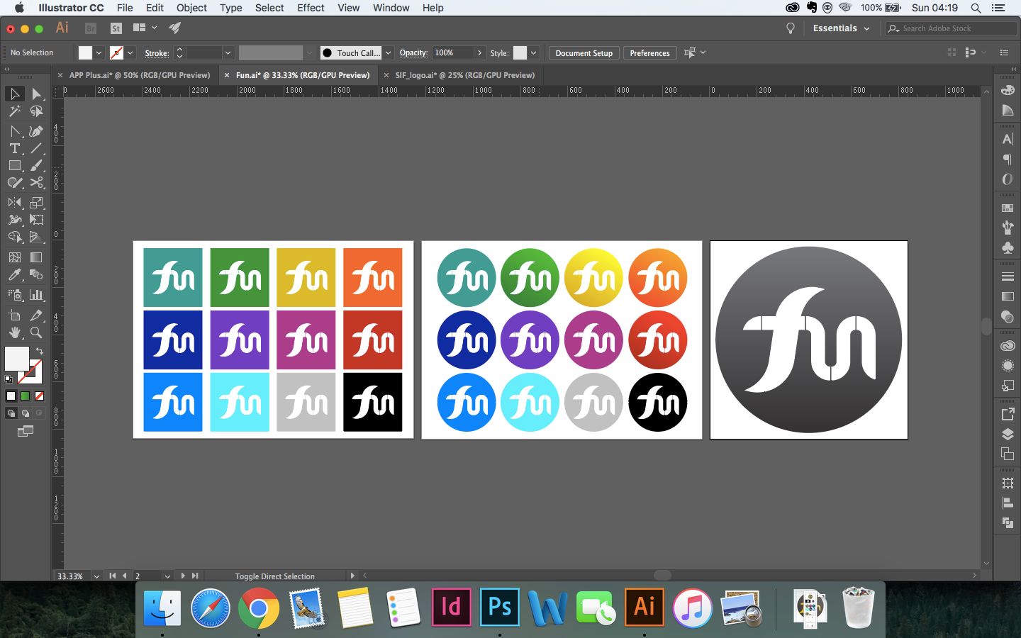Select the Paintbrush tool
The width and height of the screenshot is (1021, 638).
[x=36, y=165]
